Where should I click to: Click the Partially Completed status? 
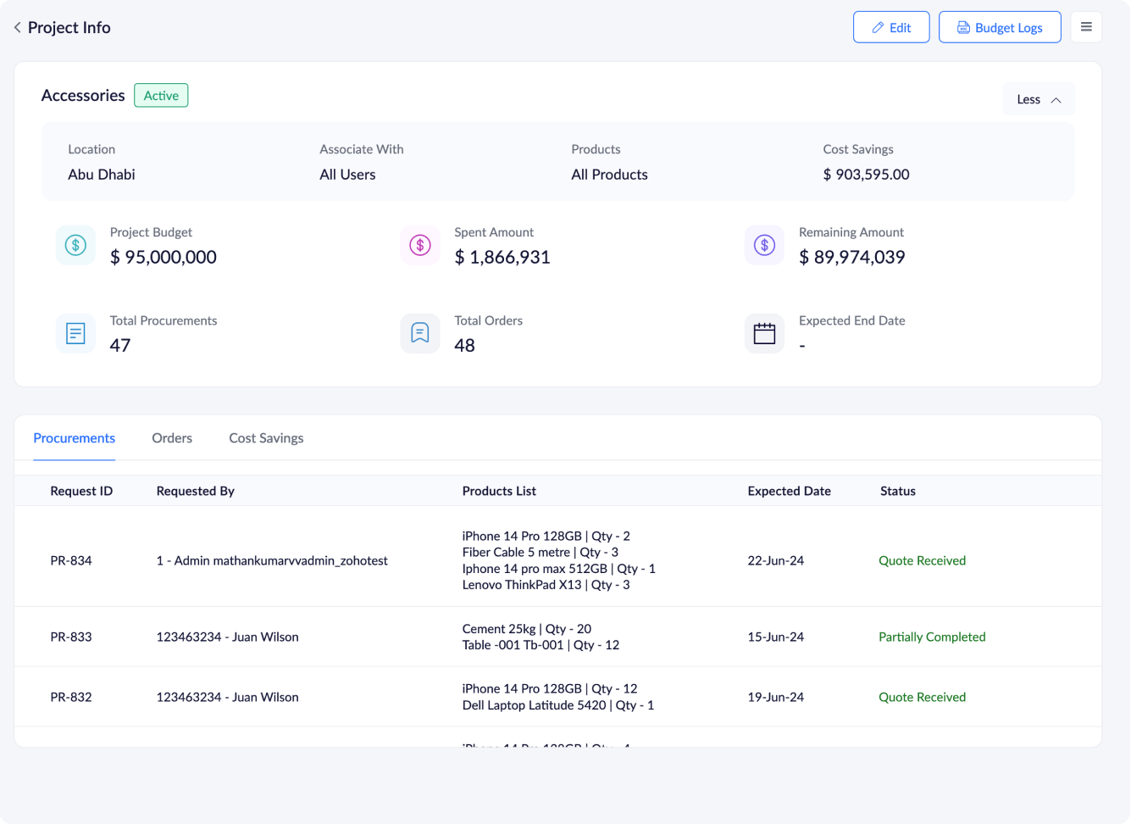tap(932, 637)
